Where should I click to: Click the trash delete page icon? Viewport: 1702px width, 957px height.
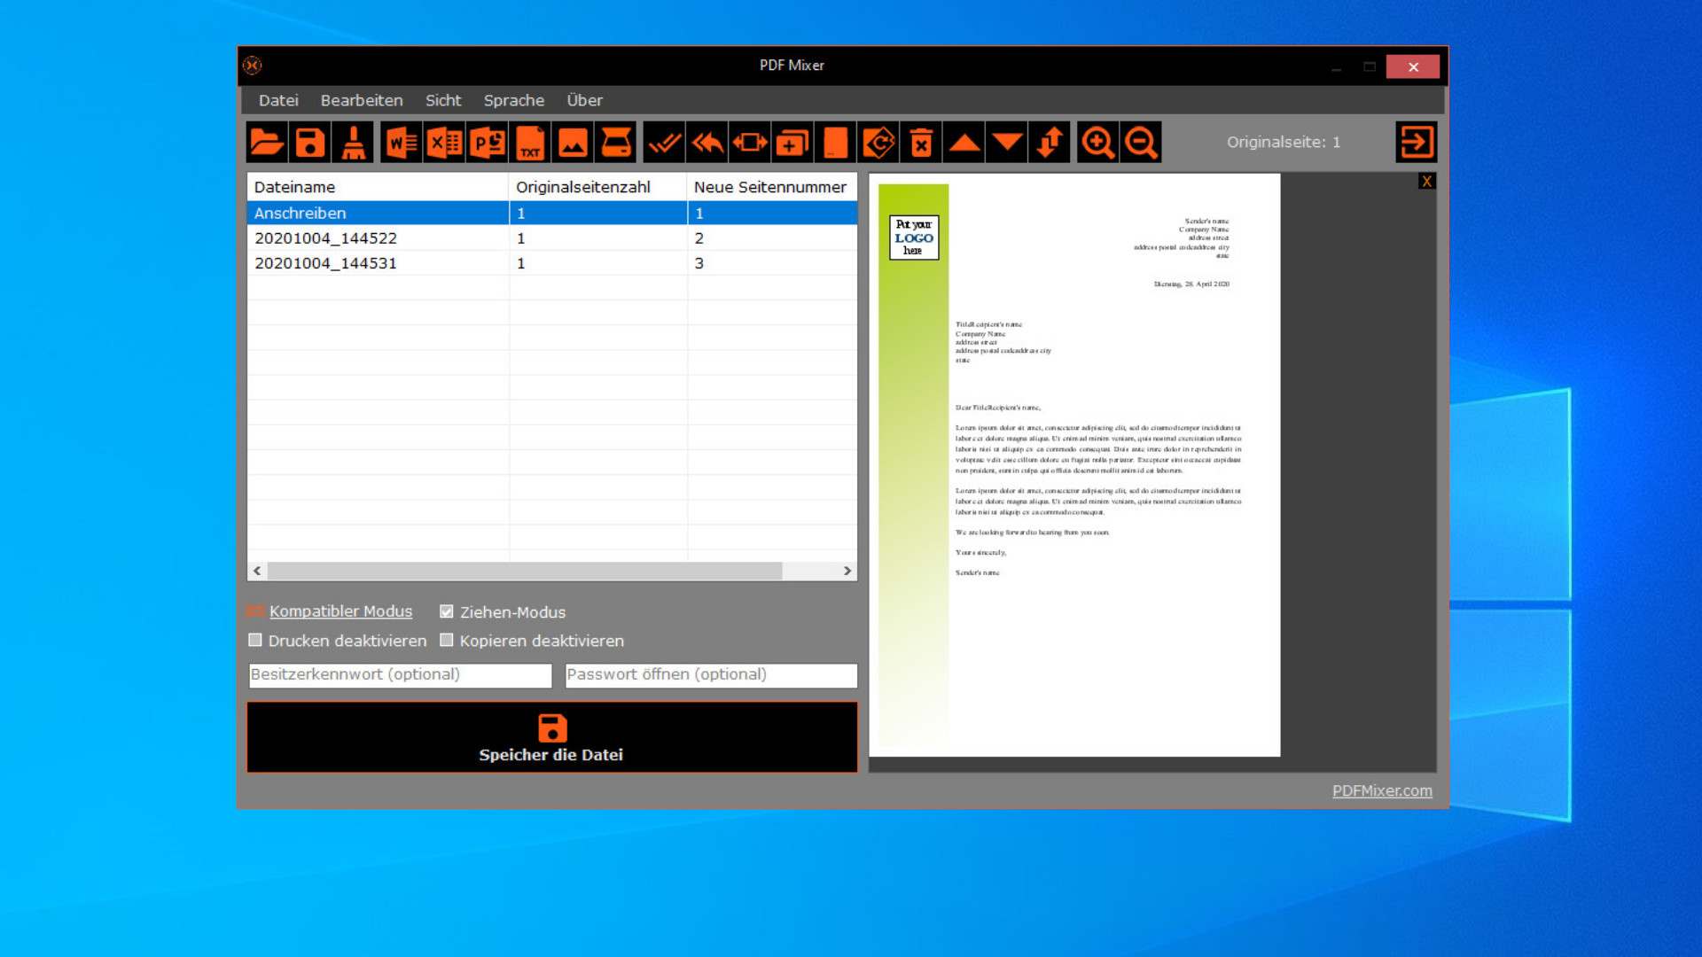pyautogui.click(x=921, y=143)
